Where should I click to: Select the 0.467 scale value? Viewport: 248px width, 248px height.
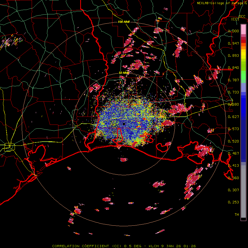click(233, 153)
